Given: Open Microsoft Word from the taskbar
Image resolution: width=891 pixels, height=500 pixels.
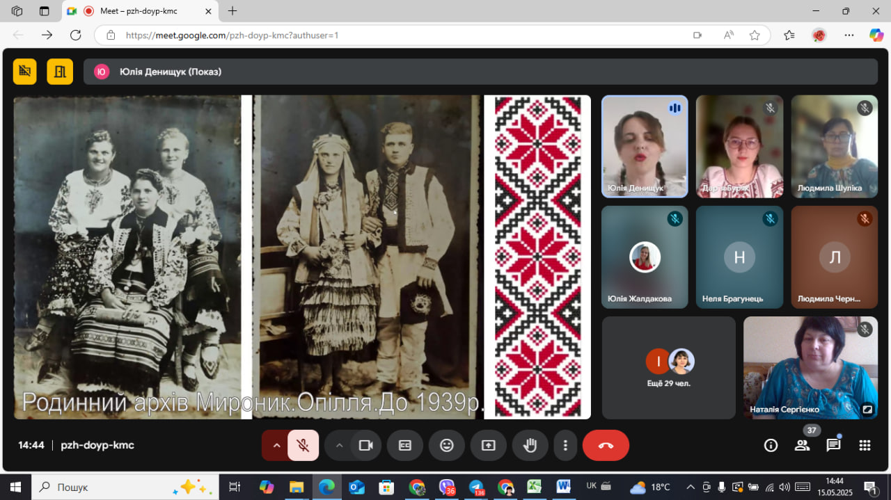Looking at the screenshot, I should 562,487.
